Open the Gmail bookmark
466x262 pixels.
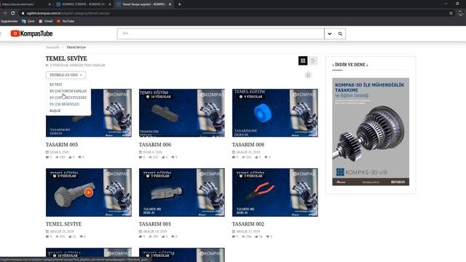coord(45,21)
